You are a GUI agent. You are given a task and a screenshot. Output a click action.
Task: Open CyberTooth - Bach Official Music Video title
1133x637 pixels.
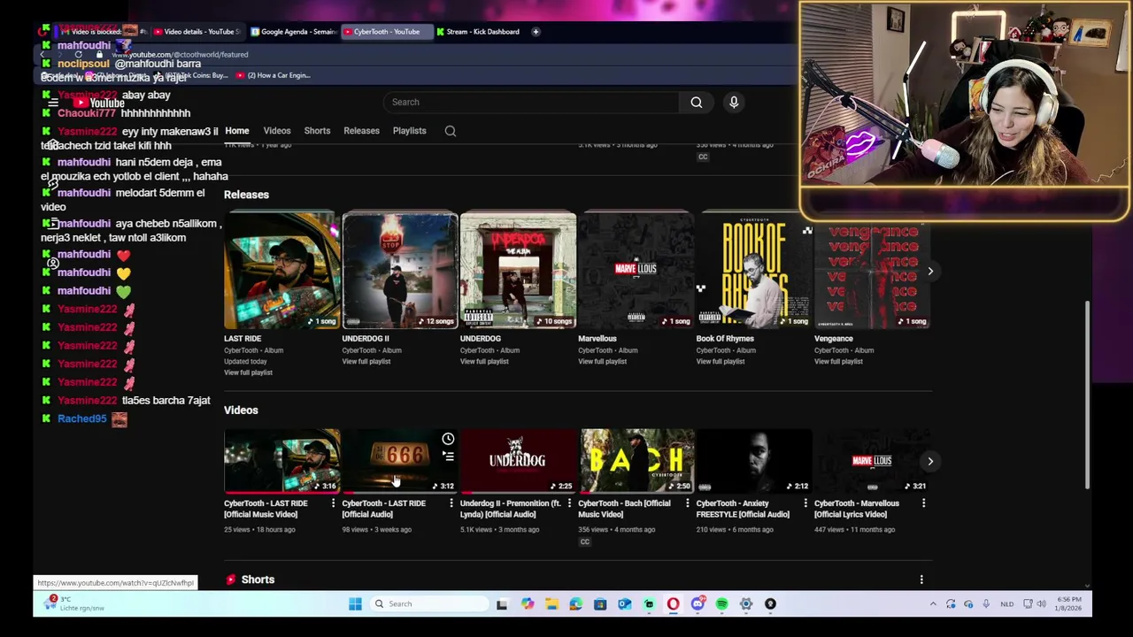[624, 509]
